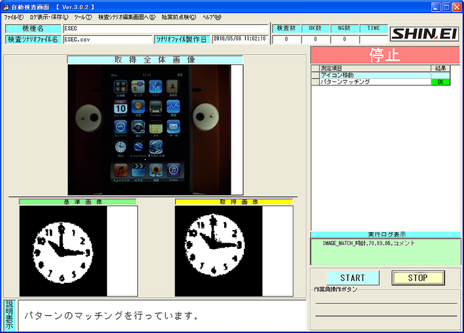Image resolution: width=464 pixels, height=333 pixels.
Task: Click the Contacts icon in captured image
Action: click(173, 87)
